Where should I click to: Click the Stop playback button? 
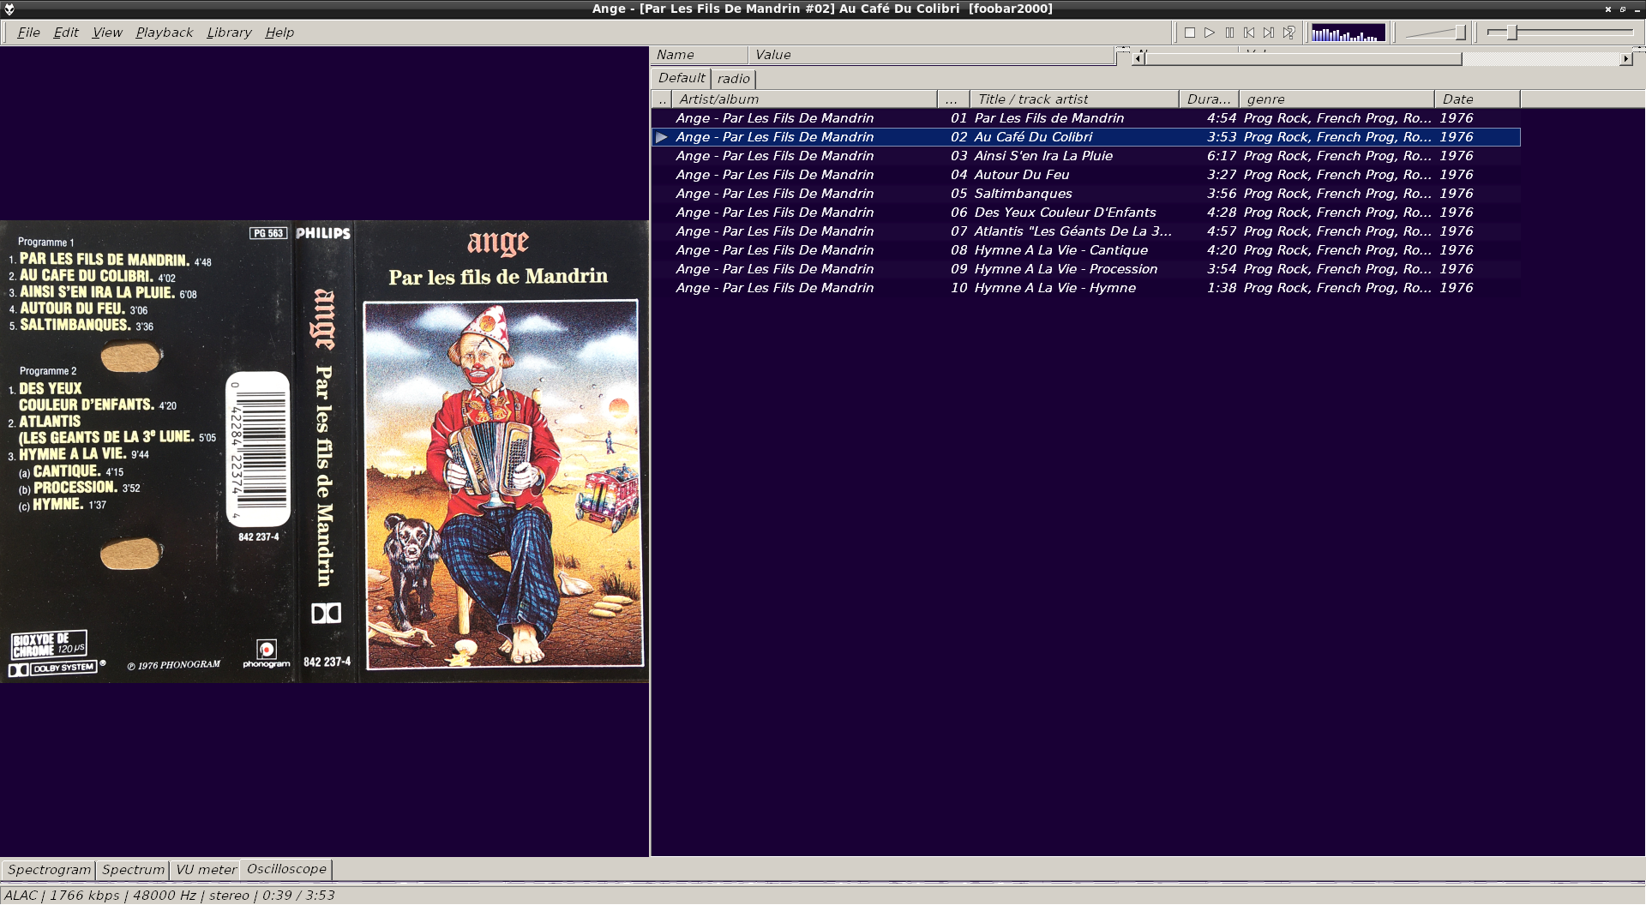point(1190,33)
